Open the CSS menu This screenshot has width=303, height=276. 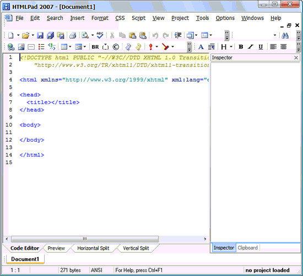pos(120,18)
